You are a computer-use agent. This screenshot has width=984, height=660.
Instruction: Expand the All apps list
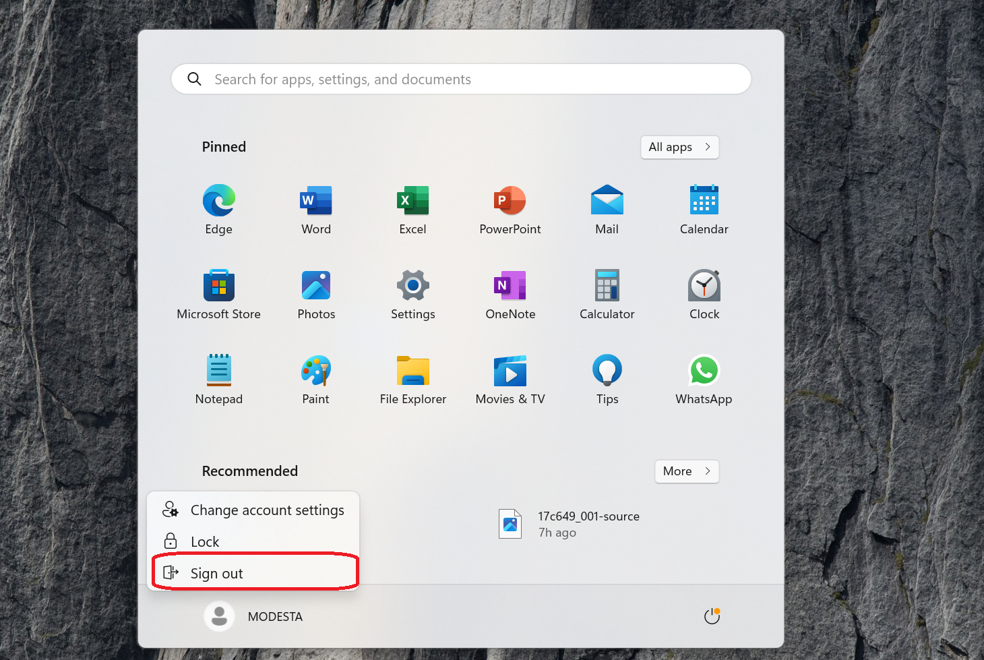coord(679,147)
